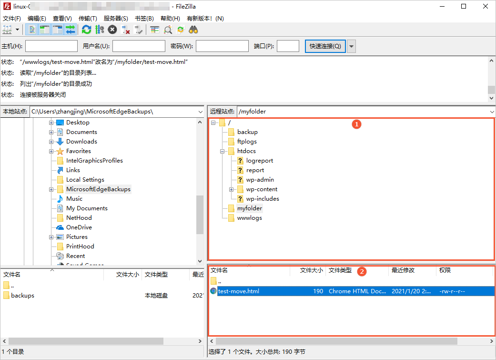Click the 快速连接(Q) button
496x360 pixels.
point(325,46)
